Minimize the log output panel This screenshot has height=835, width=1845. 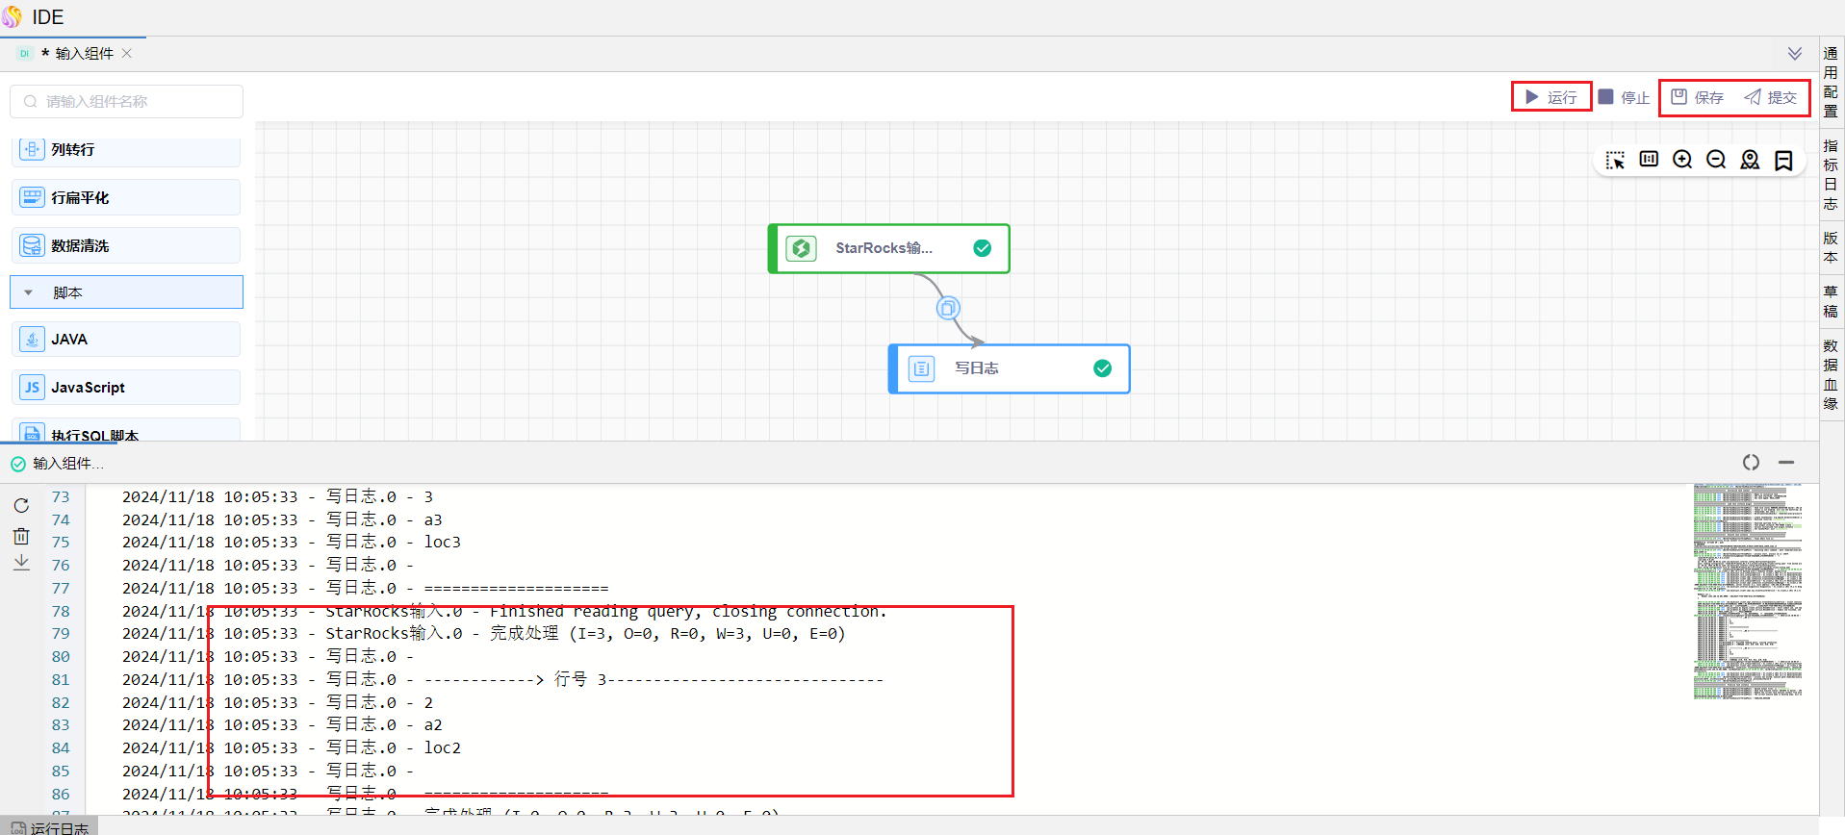(1786, 463)
